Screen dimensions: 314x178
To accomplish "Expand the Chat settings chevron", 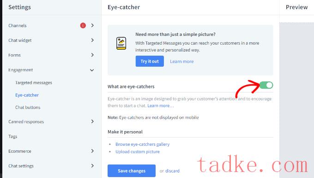I will (92, 166).
